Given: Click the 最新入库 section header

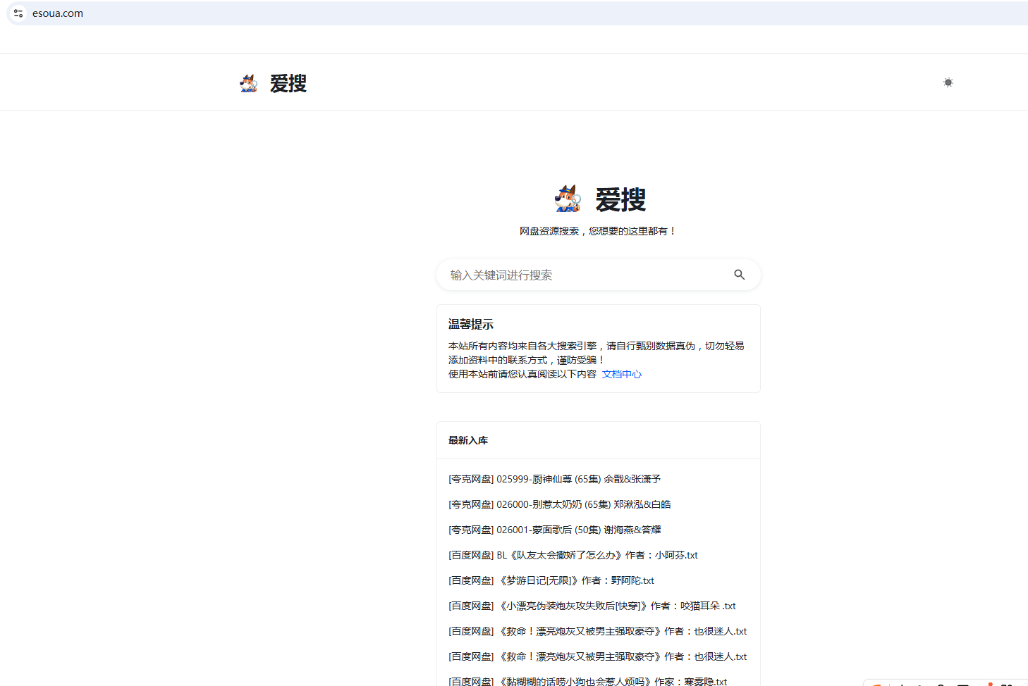Looking at the screenshot, I should [x=467, y=439].
